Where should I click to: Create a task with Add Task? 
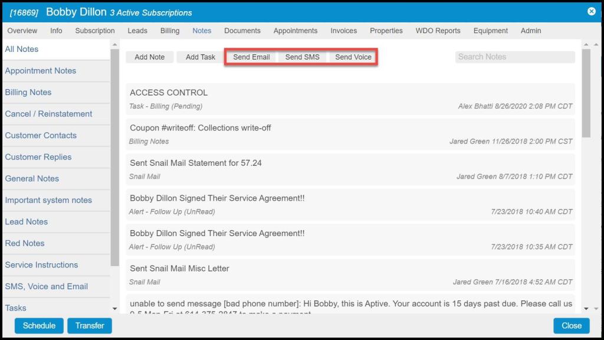201,57
